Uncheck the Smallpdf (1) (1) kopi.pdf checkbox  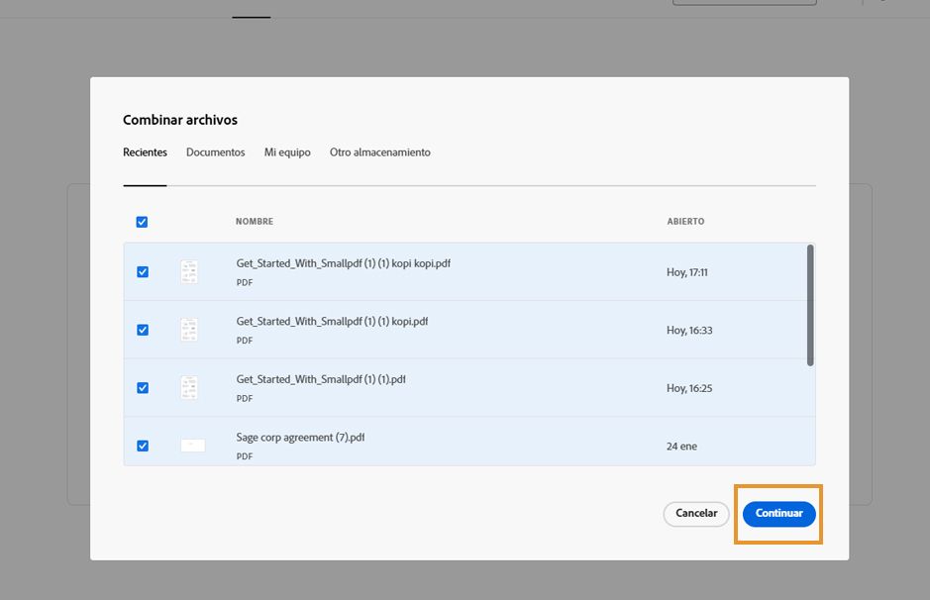pyautogui.click(x=143, y=330)
